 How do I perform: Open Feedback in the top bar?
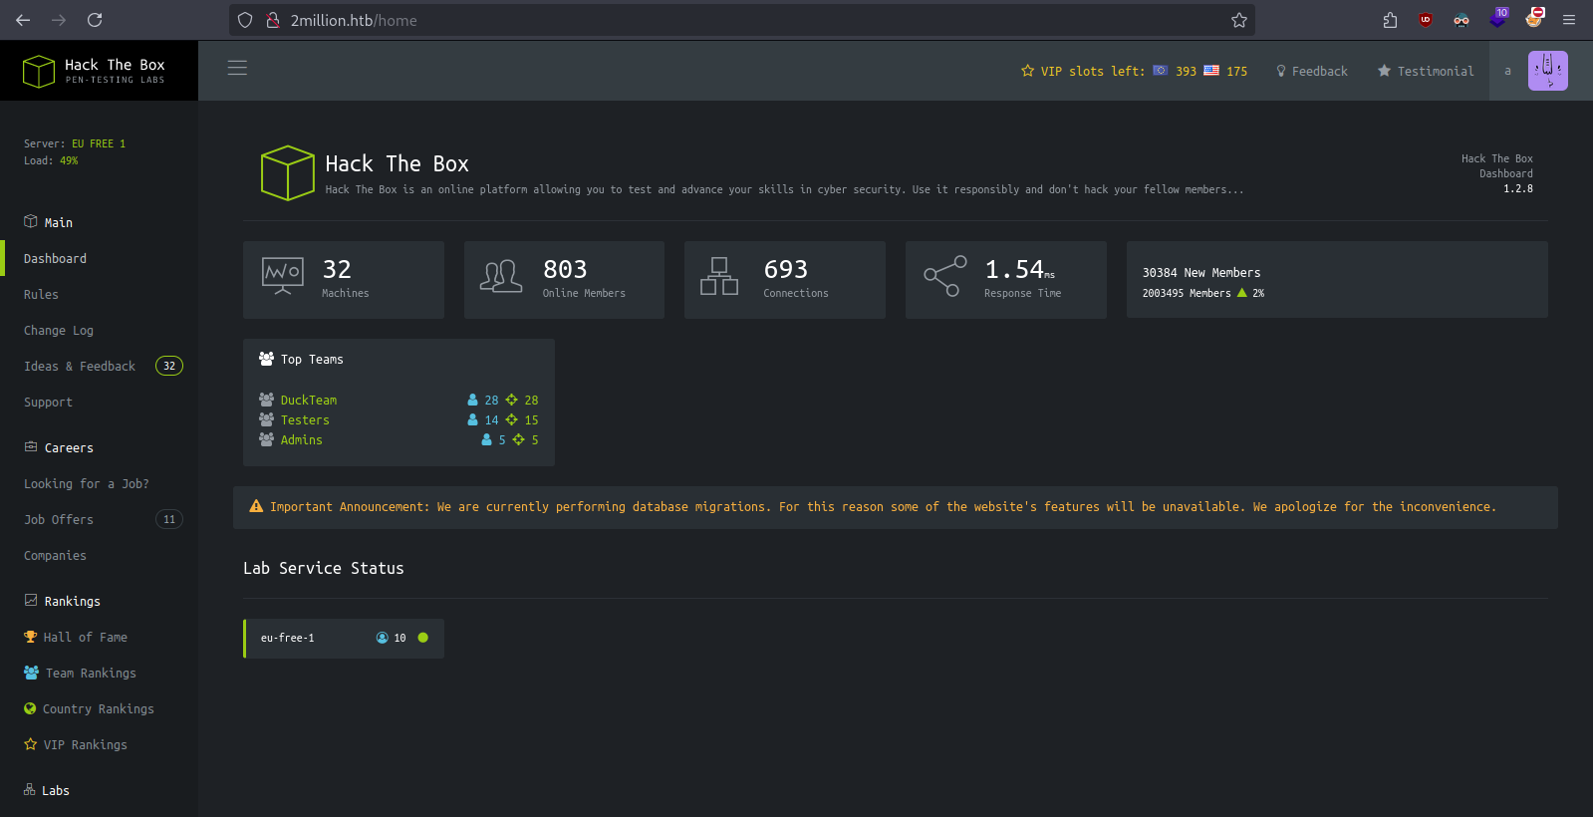(1312, 71)
